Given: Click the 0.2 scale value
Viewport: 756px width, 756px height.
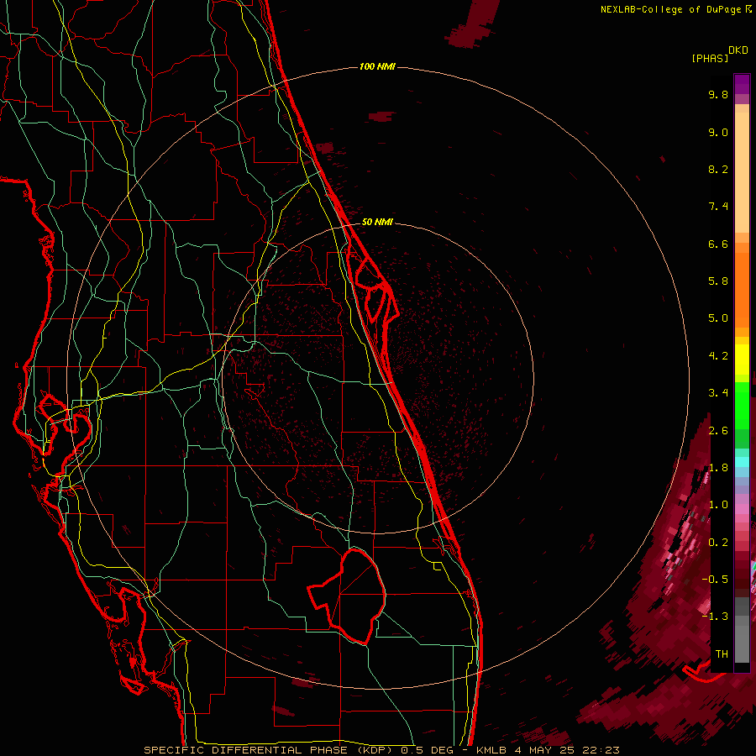Looking at the screenshot, I should coord(718,543).
